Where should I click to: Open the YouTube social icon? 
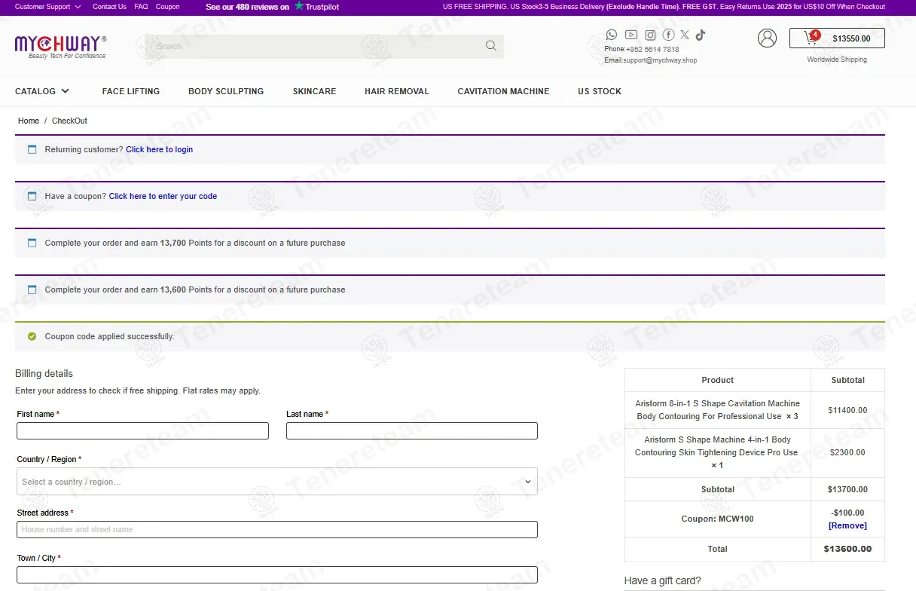(x=631, y=35)
